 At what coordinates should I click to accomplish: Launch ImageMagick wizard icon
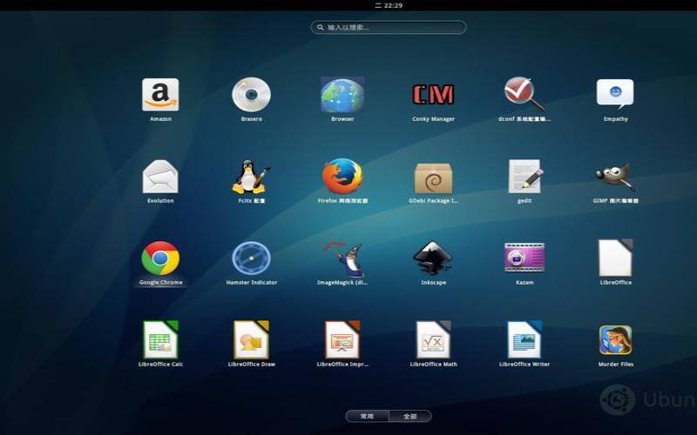(x=342, y=258)
